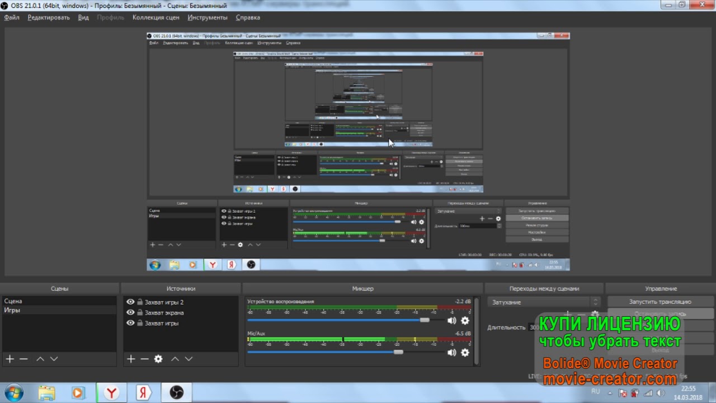This screenshot has width=716, height=403.
Task: Open the Редактировать menu
Action: pos(49,17)
